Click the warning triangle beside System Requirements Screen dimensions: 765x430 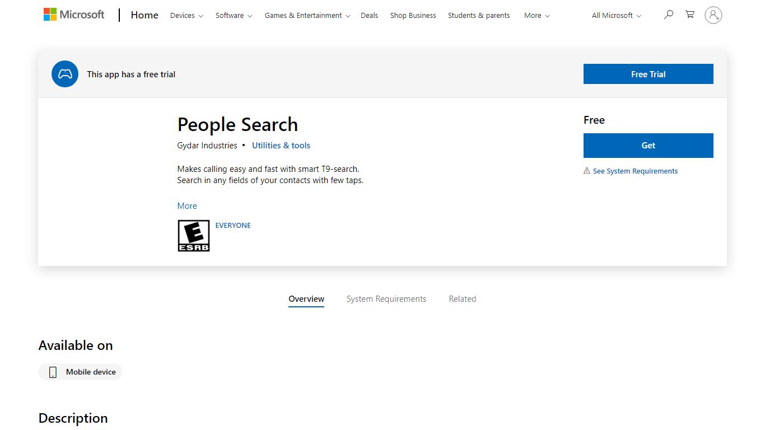[587, 171]
